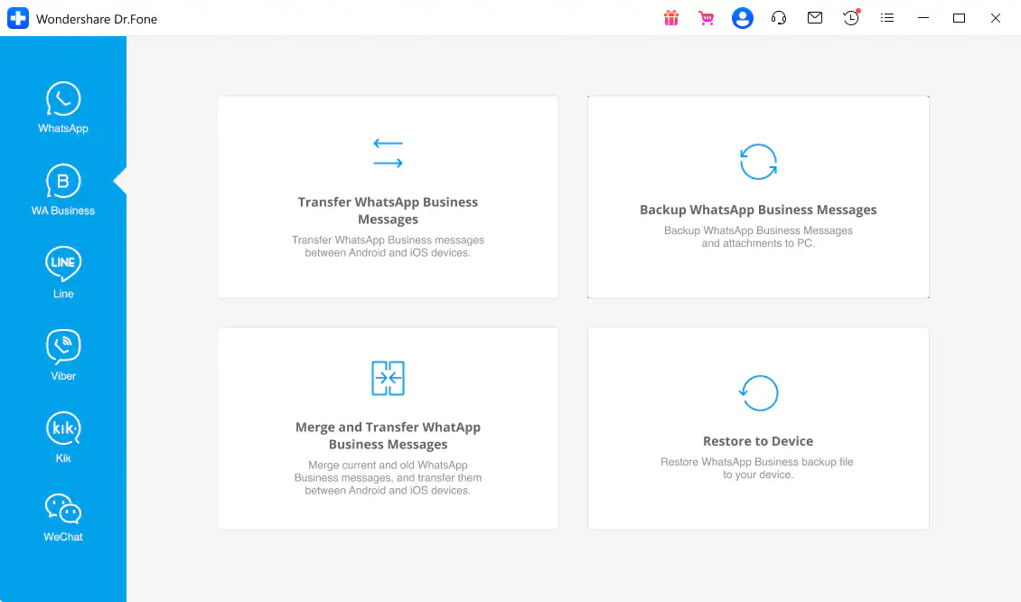Open the user account profile icon
Viewport: 1021px width, 602px height.
743,18
